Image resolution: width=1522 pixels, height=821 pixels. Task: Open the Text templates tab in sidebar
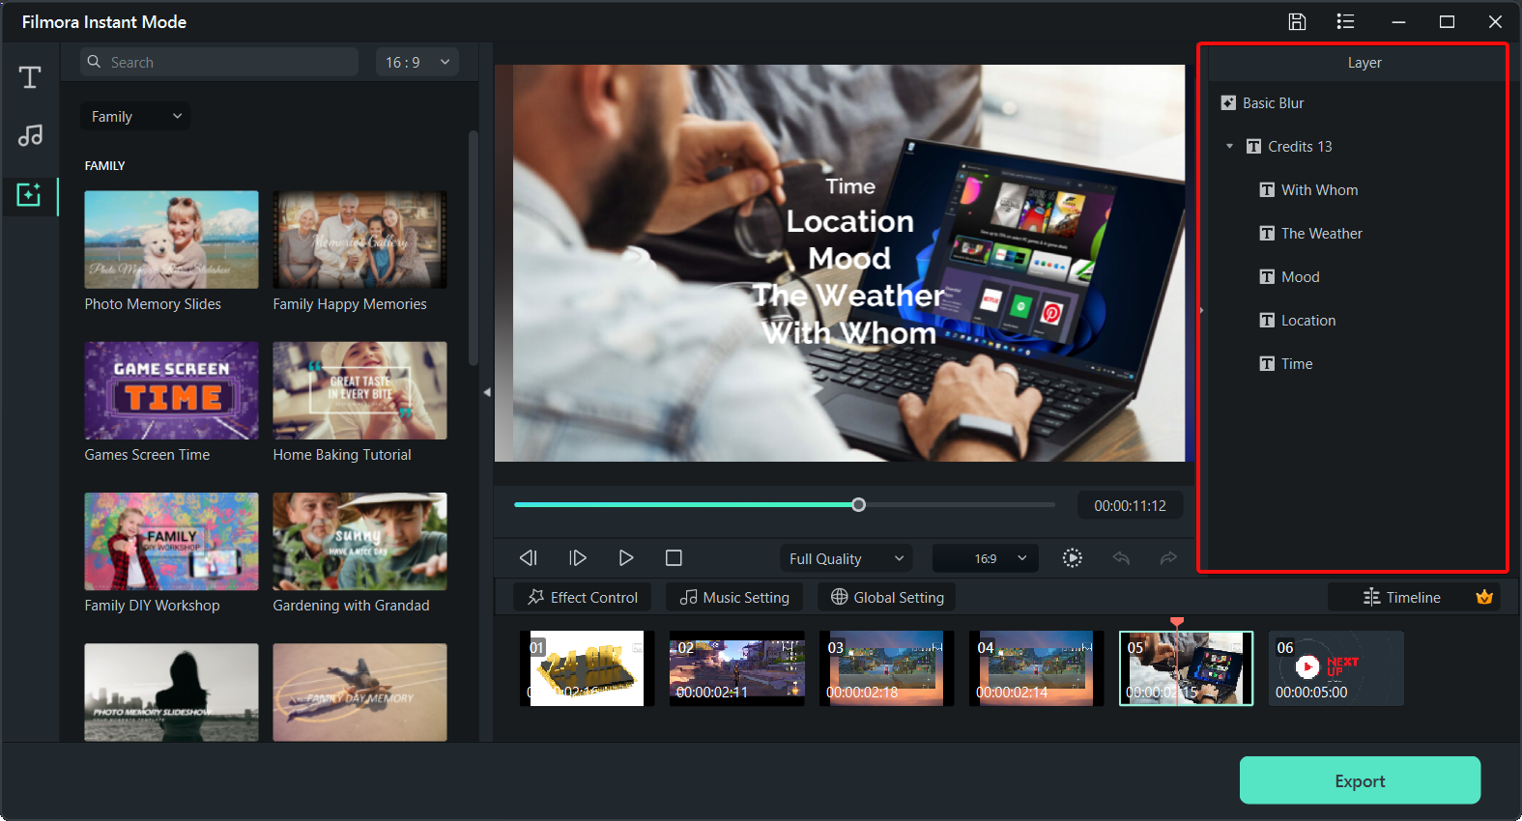click(x=30, y=77)
